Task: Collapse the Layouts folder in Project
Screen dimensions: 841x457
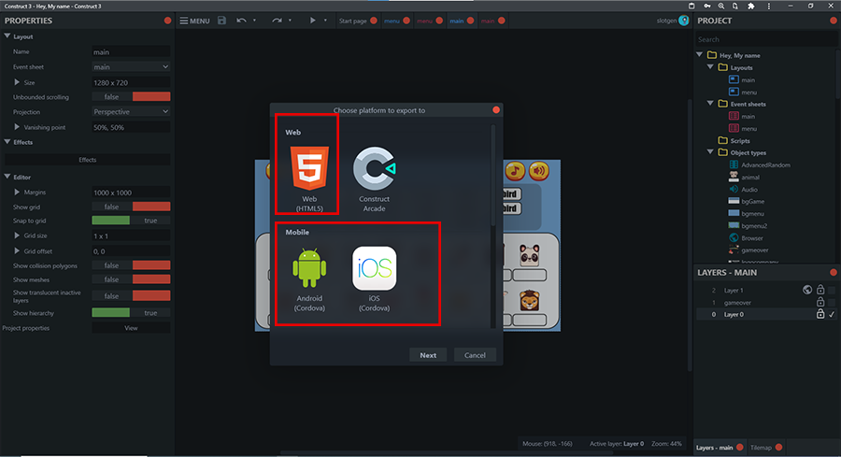Action: click(x=710, y=67)
